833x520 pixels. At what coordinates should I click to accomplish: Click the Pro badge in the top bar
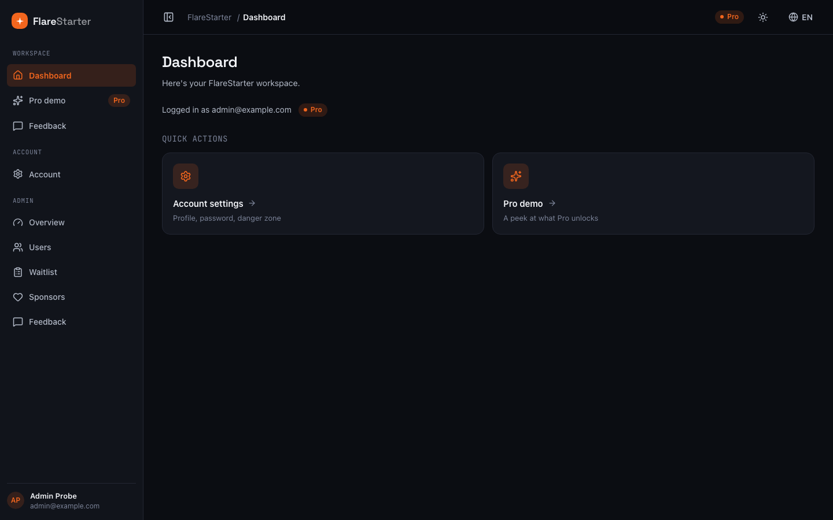[729, 17]
